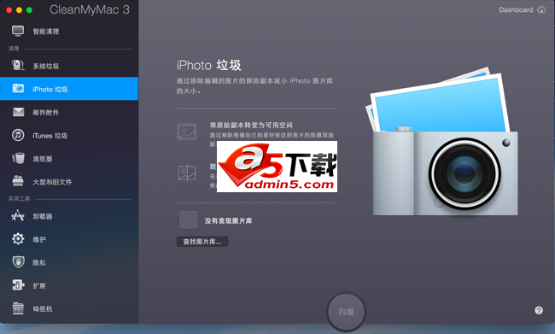This screenshot has height=334, width=555.
Task: Click the 没有发现图片库 text
Action: (228, 220)
